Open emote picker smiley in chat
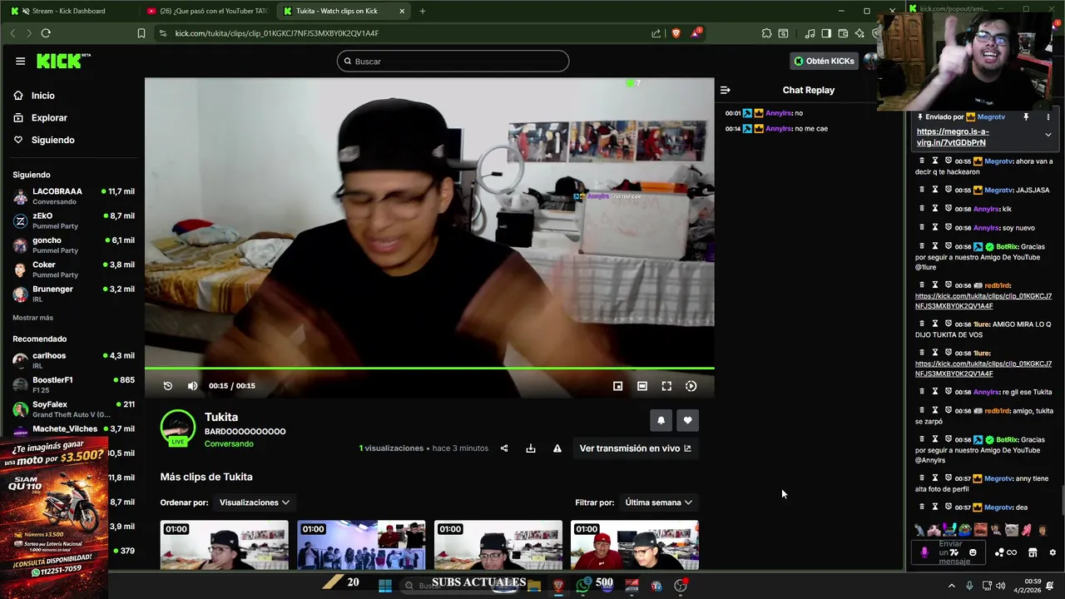The width and height of the screenshot is (1065, 599). click(x=973, y=552)
